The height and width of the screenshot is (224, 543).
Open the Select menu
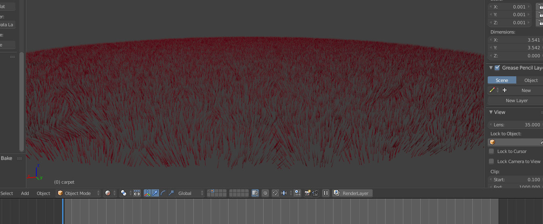click(6, 193)
